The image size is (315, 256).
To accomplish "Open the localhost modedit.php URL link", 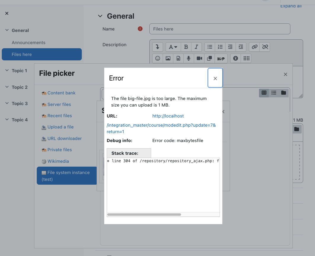I will click(x=161, y=124).
